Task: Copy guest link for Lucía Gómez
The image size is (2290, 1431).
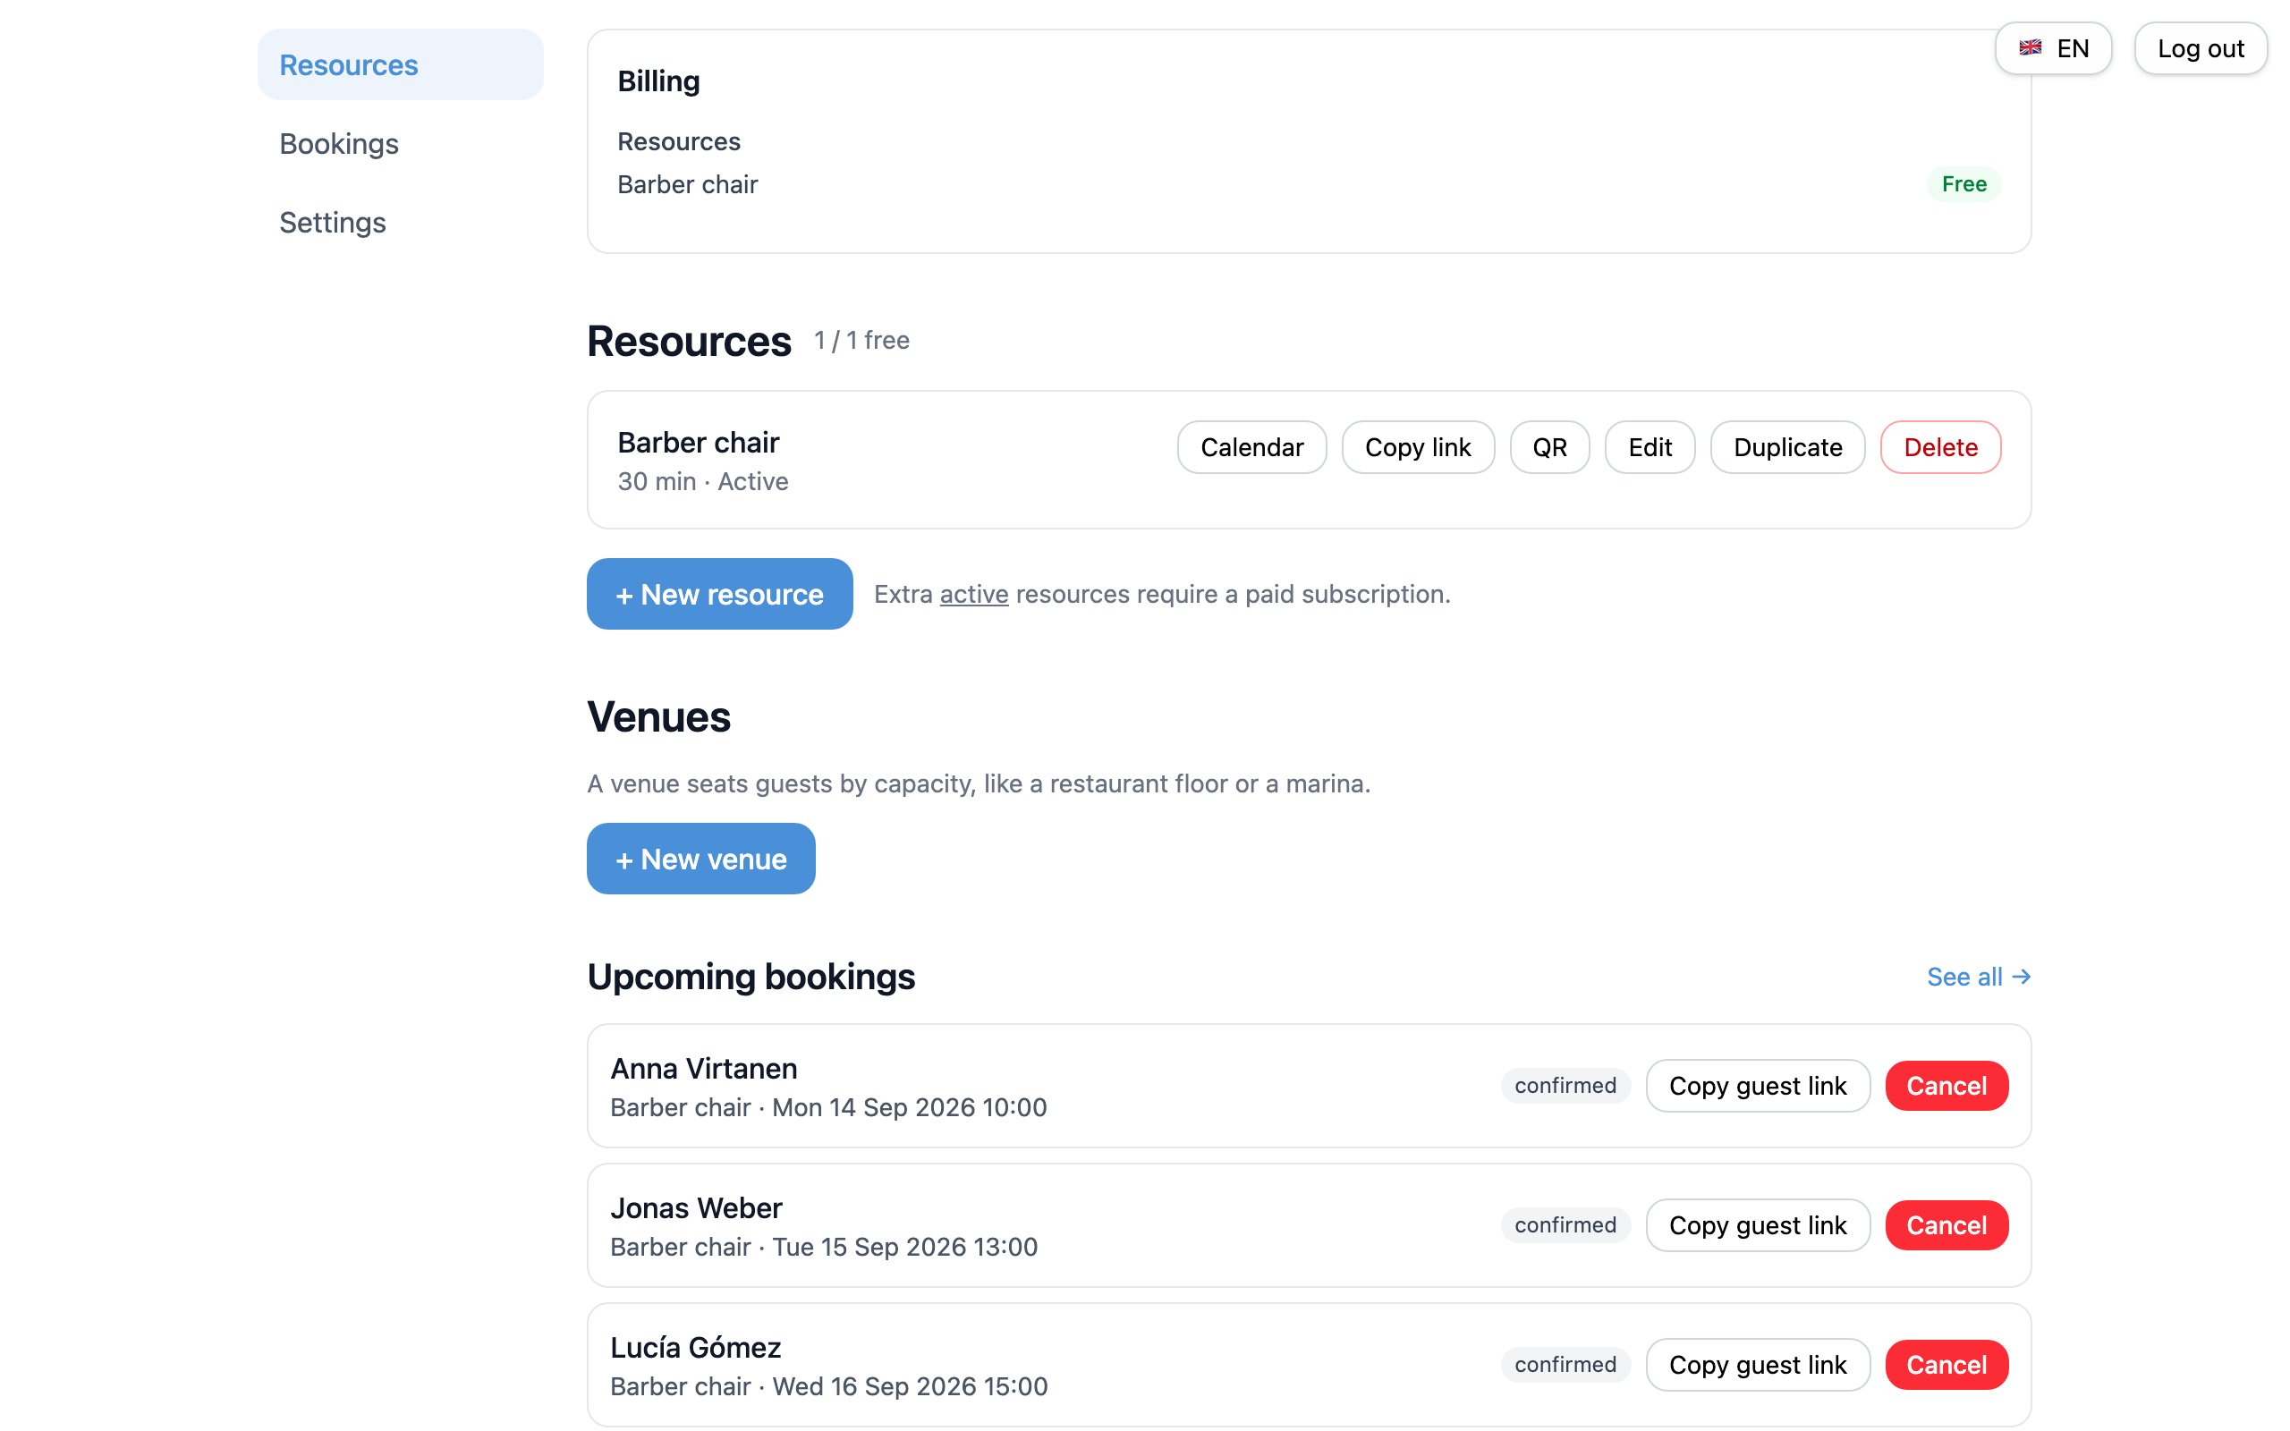Action: click(x=1757, y=1365)
